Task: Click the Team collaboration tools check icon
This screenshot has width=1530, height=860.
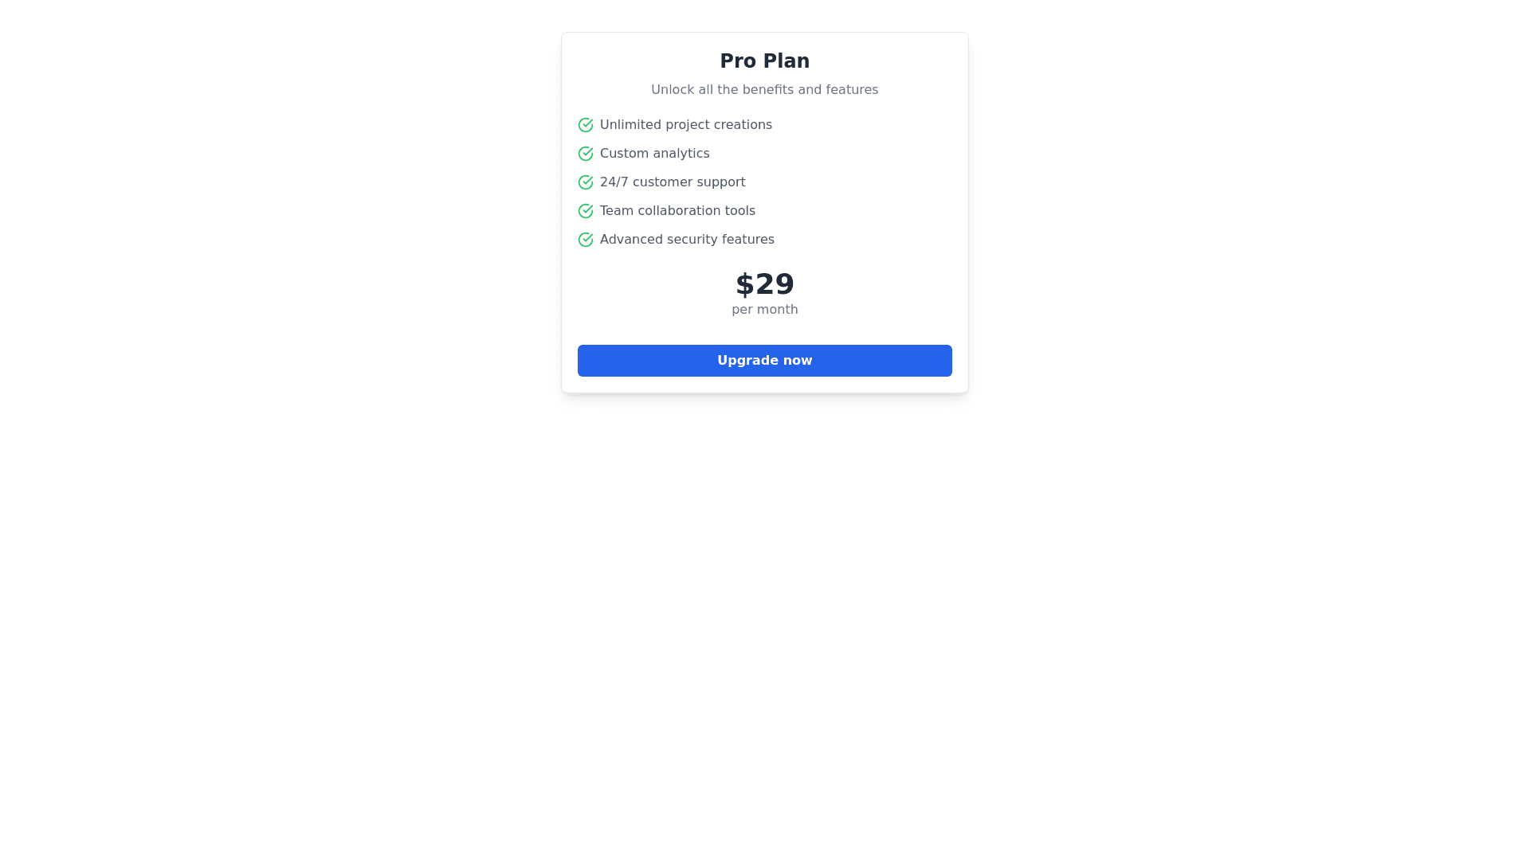Action: coord(586,211)
